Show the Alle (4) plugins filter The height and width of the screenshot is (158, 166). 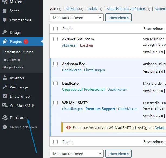[56, 9]
